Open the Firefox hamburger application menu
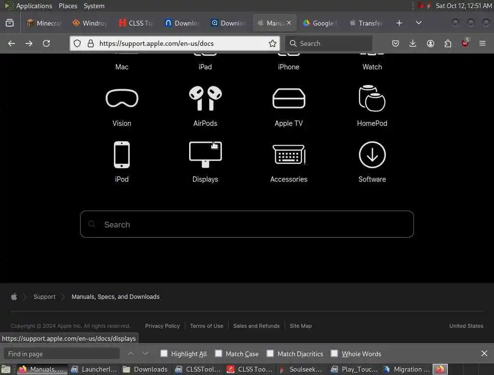Viewport: 494px width, 375px height. click(482, 43)
